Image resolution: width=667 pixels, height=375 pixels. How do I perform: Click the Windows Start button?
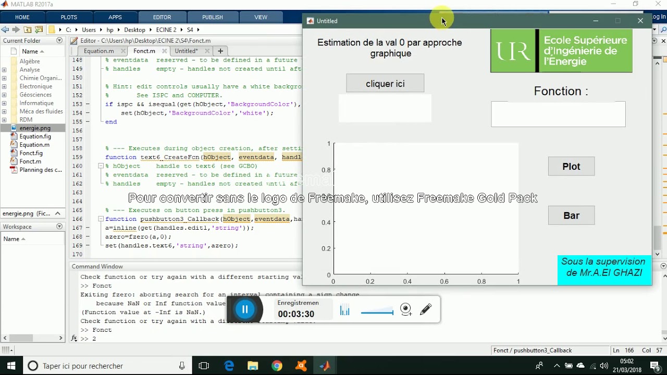[x=11, y=366]
